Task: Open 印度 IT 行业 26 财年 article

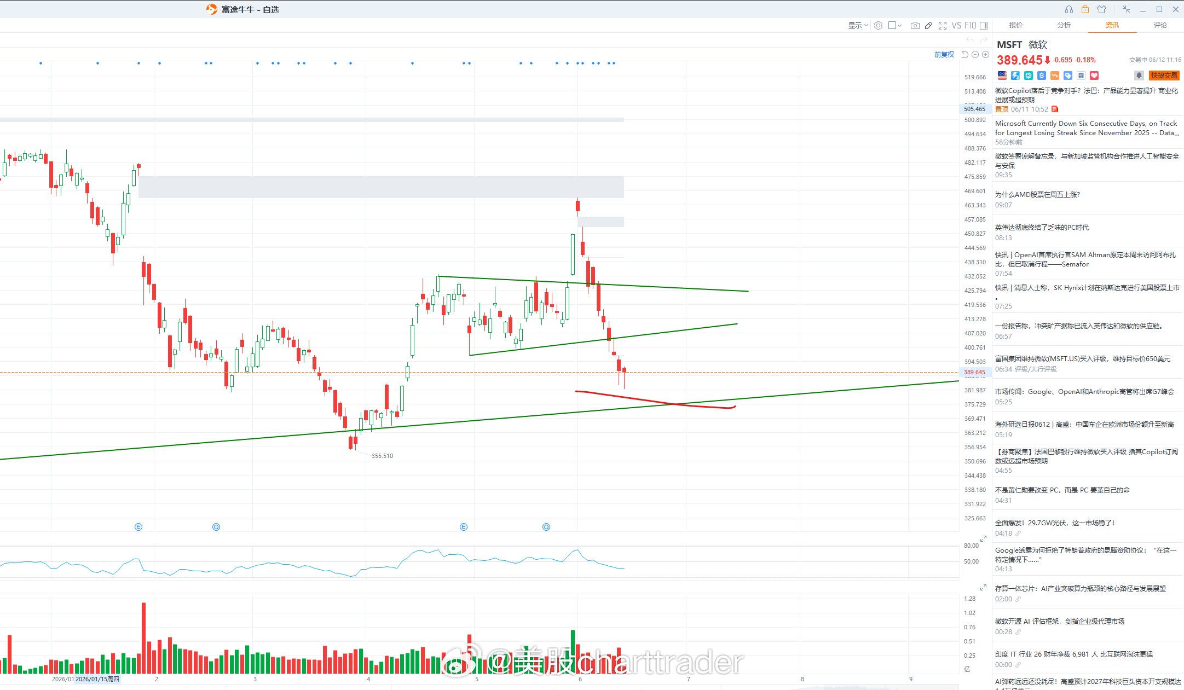Action: click(1074, 654)
